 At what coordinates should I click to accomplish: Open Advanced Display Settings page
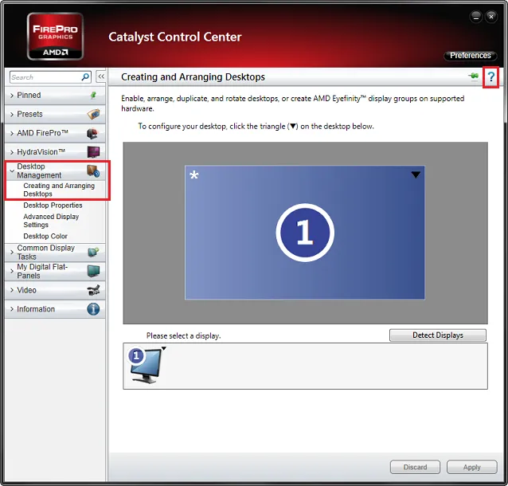51,221
